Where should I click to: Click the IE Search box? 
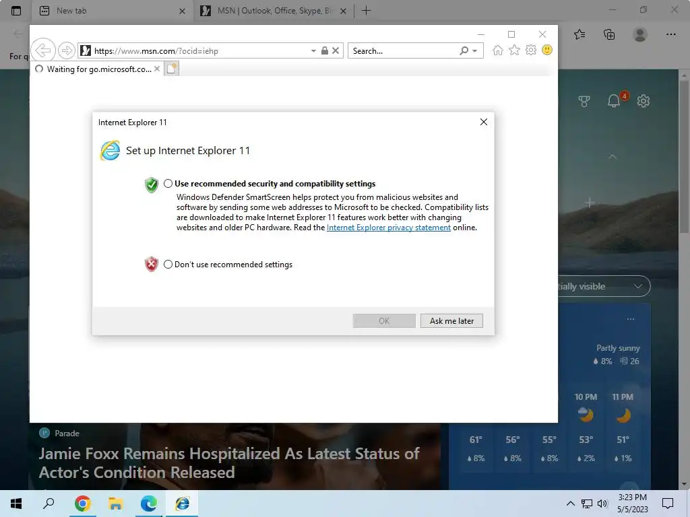[x=403, y=51]
